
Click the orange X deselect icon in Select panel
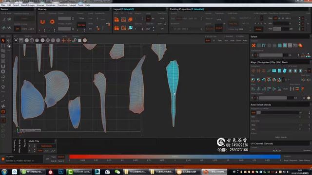tap(253, 45)
